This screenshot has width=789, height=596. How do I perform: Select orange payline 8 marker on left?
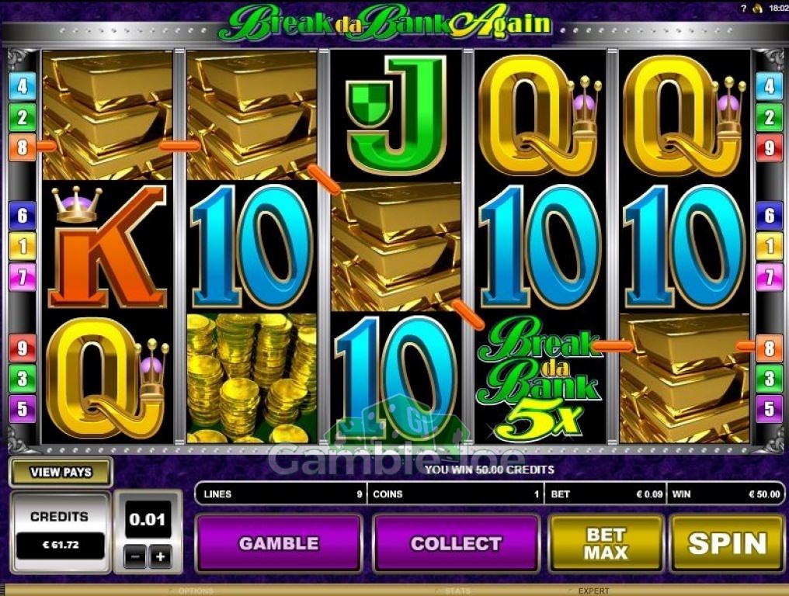tap(23, 147)
